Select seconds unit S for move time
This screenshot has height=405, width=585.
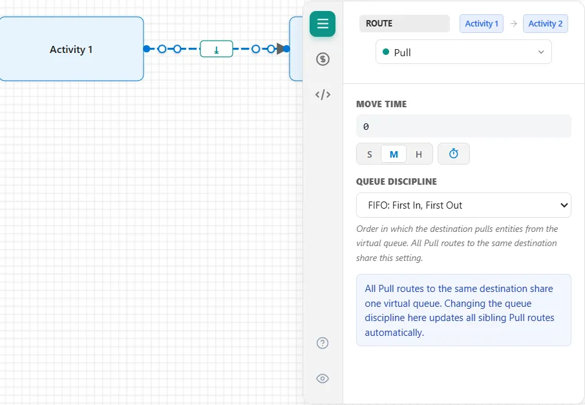[x=369, y=154]
